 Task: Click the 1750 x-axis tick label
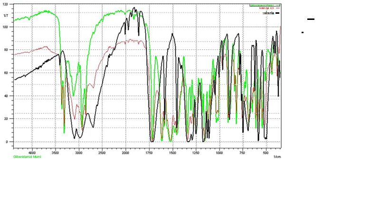coord(149,153)
